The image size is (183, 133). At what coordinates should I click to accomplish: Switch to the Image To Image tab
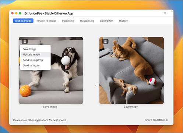pyautogui.click(x=47, y=21)
